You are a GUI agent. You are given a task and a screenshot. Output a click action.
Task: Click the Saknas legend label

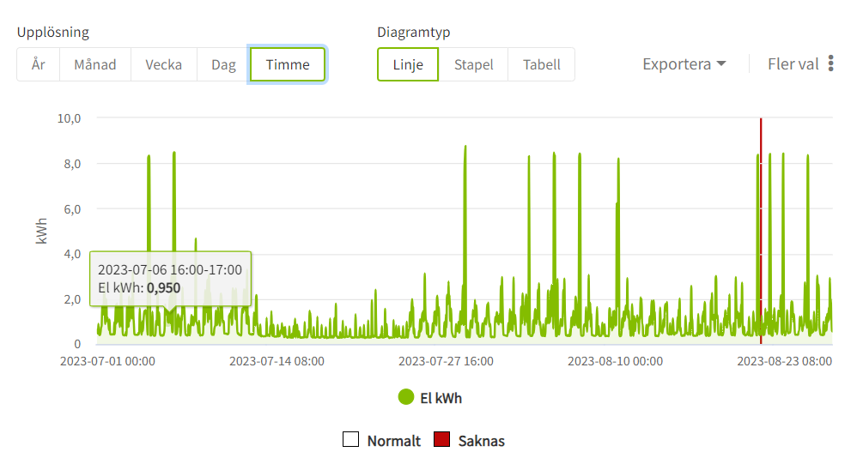coord(481,441)
